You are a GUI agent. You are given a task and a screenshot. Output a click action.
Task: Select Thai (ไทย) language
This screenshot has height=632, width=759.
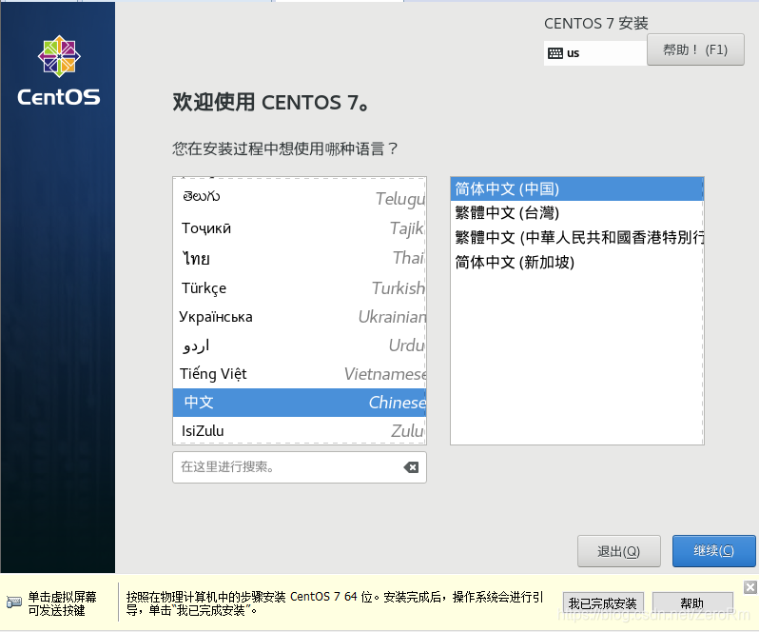coord(300,258)
